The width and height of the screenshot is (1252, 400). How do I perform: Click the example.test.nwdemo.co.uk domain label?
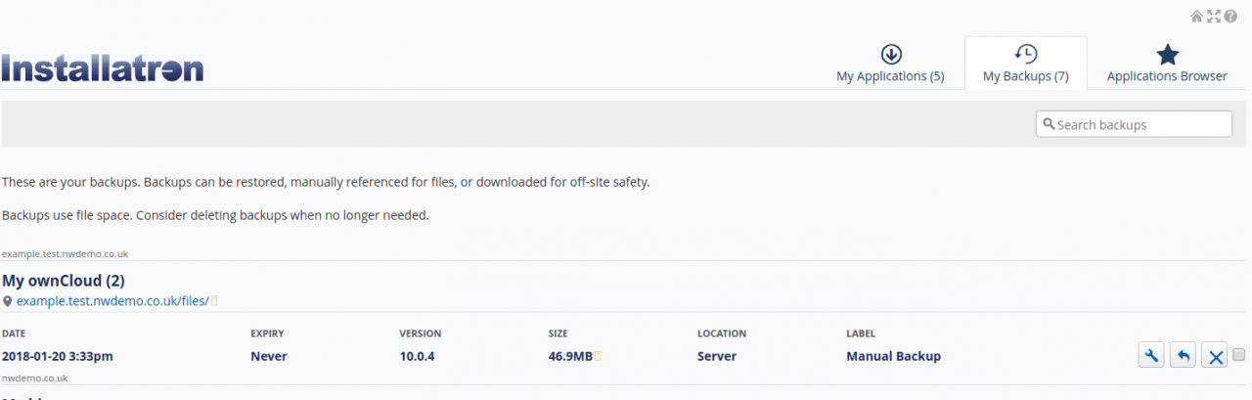(x=65, y=253)
